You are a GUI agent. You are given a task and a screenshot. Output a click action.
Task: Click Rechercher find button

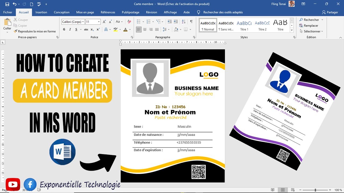(309, 20)
